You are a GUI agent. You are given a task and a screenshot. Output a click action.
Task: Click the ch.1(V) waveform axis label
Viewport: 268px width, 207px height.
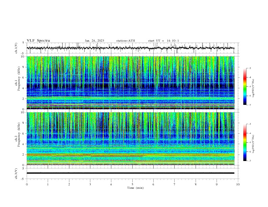coord(16,48)
